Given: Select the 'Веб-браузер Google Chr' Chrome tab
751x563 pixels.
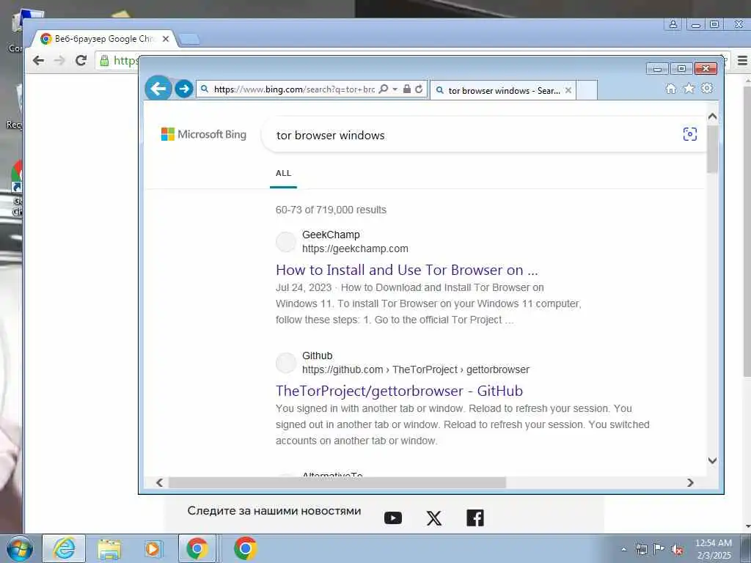Looking at the screenshot, I should click(x=104, y=39).
